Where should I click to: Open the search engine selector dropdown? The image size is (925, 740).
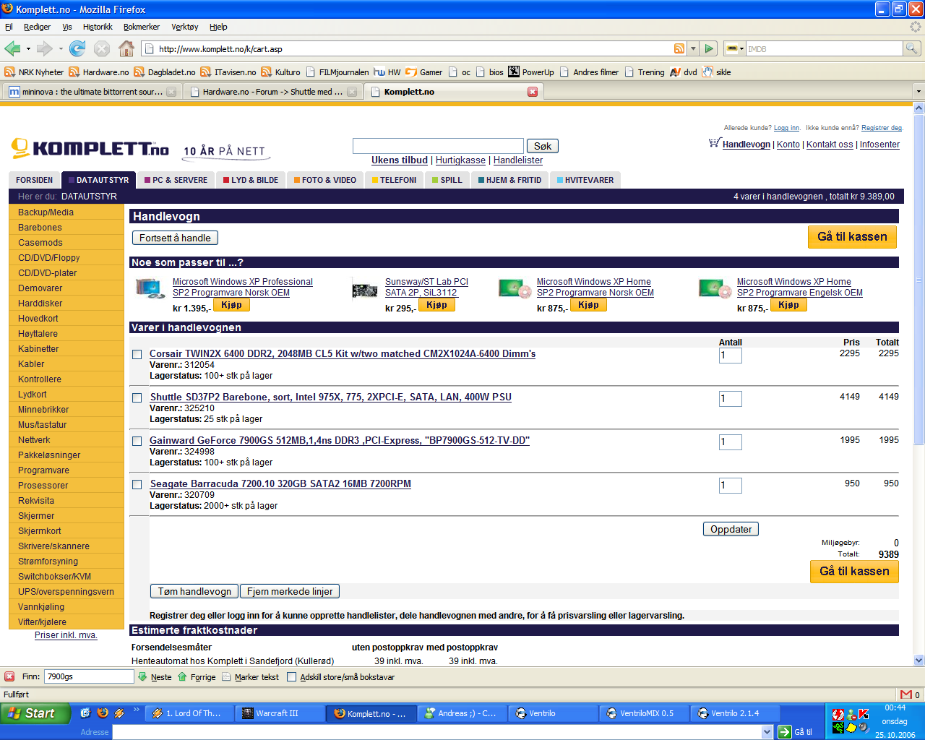click(735, 48)
